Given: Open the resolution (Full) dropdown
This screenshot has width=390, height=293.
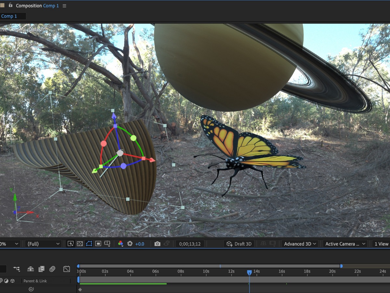Looking at the screenshot, I should (x=43, y=244).
